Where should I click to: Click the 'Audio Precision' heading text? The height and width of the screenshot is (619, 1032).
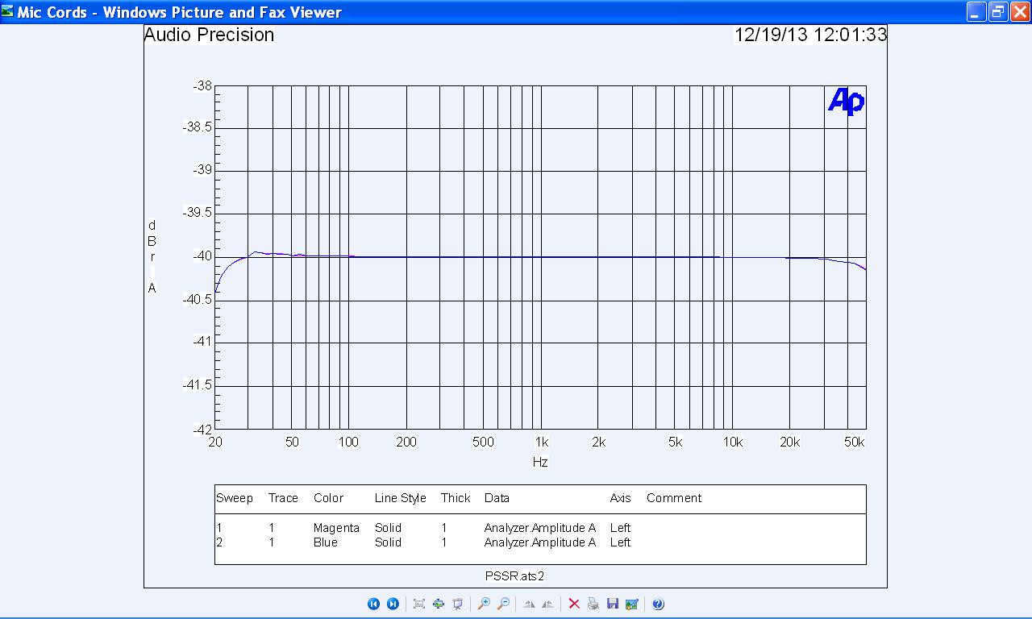pos(209,35)
